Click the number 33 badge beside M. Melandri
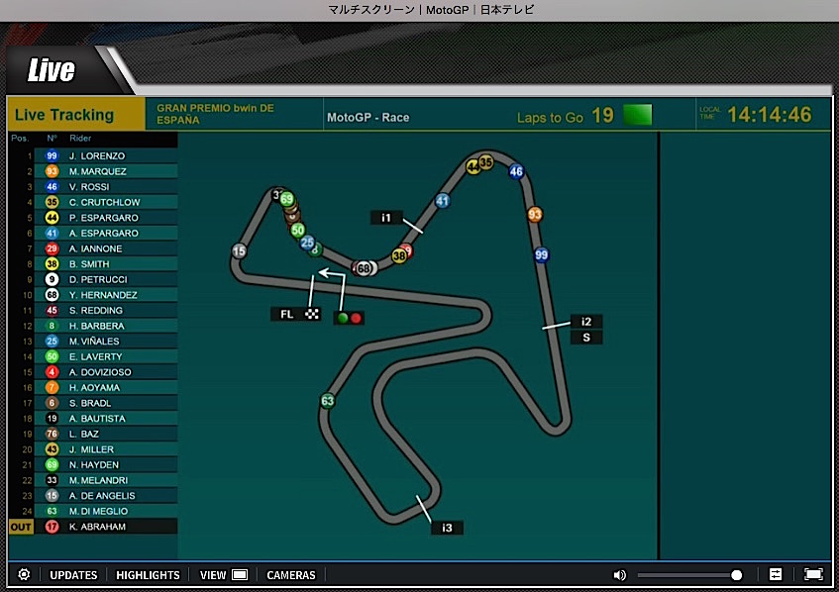 (x=52, y=480)
